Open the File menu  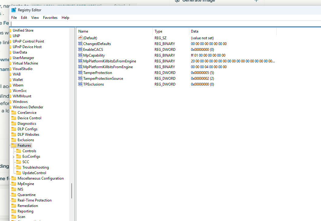pyautogui.click(x=14, y=18)
